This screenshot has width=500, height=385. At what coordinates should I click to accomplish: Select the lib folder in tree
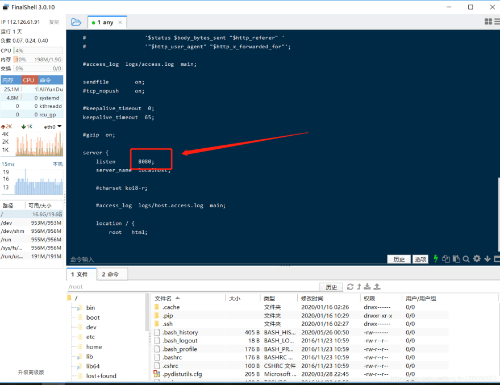point(89,356)
